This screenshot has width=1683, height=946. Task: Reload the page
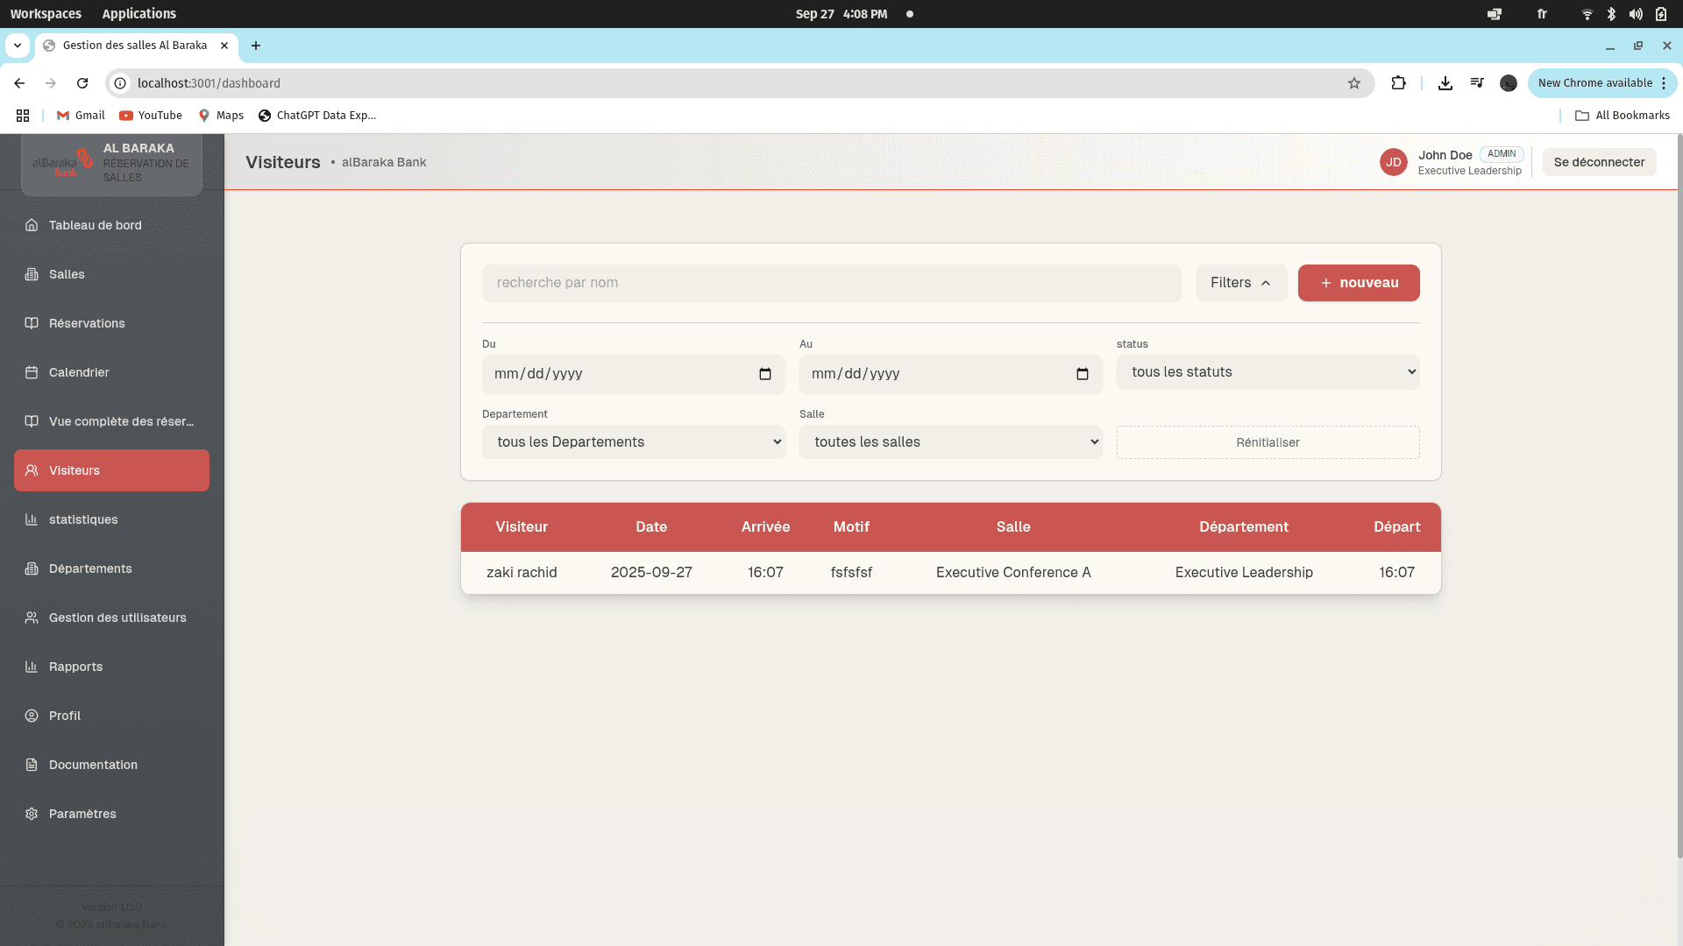pos(82,83)
